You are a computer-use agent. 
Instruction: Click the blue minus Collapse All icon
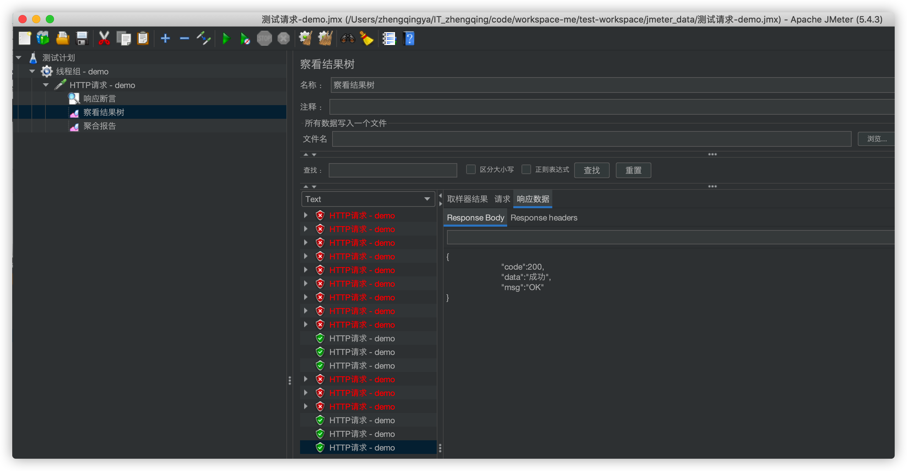coord(185,38)
